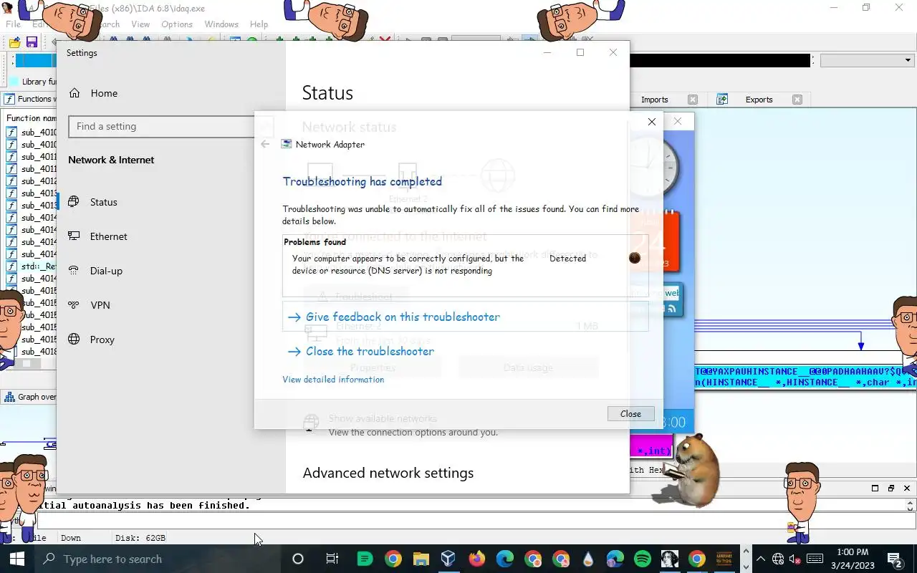Screen dimensions: 917x573
Task: Open the Proxy settings page
Action: click(x=102, y=340)
